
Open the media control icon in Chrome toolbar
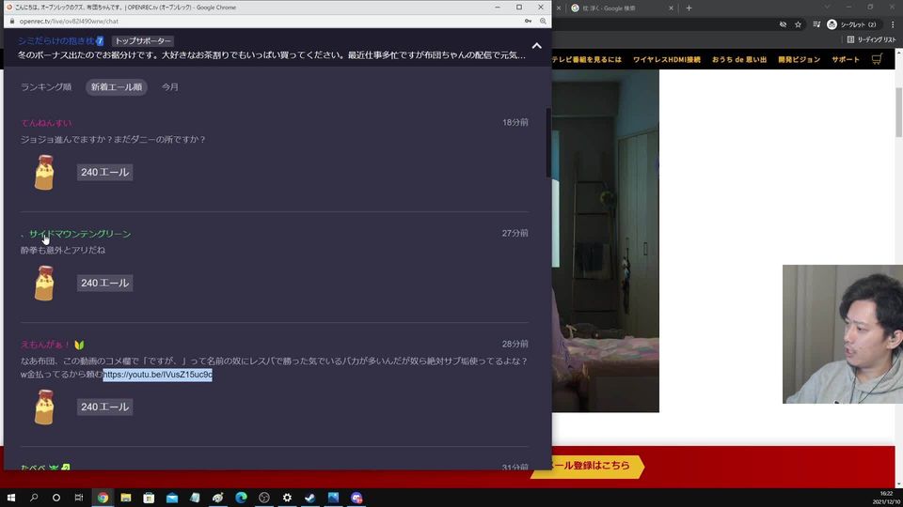pos(816,24)
